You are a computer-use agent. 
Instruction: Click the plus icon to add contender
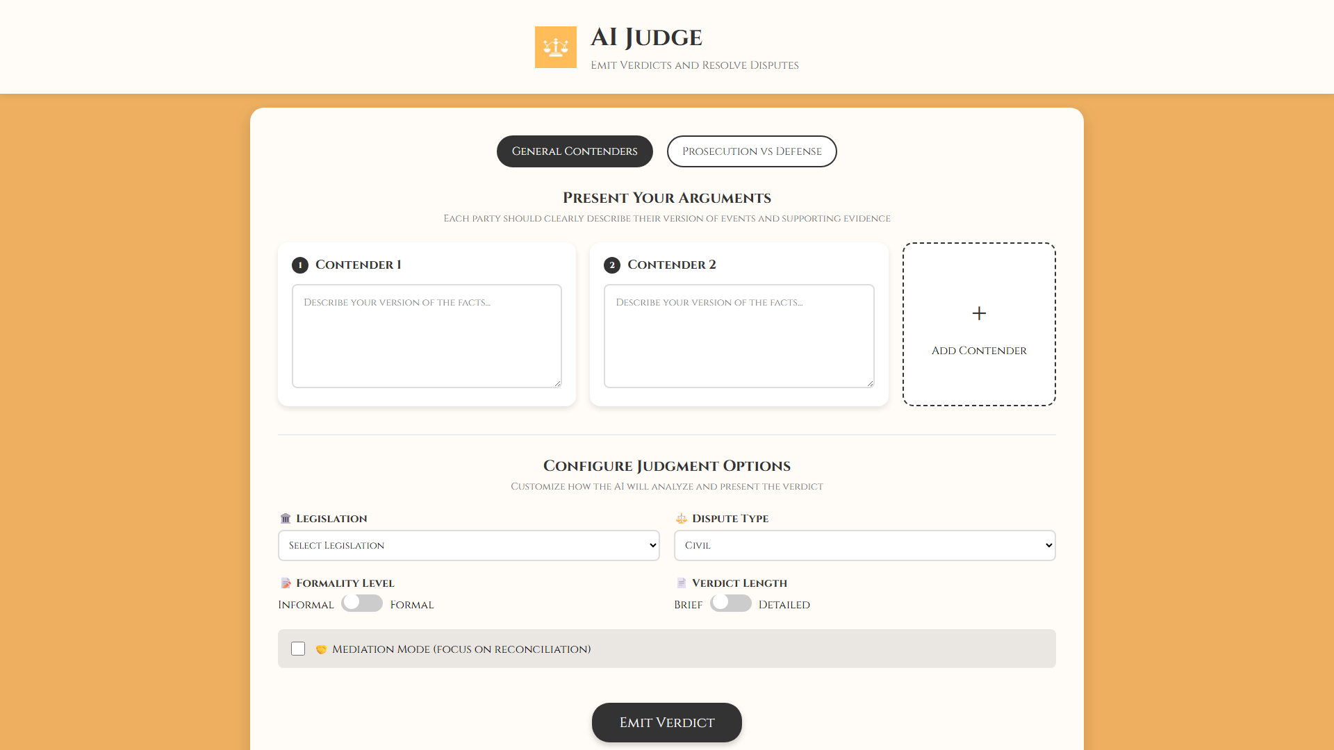pos(979,313)
